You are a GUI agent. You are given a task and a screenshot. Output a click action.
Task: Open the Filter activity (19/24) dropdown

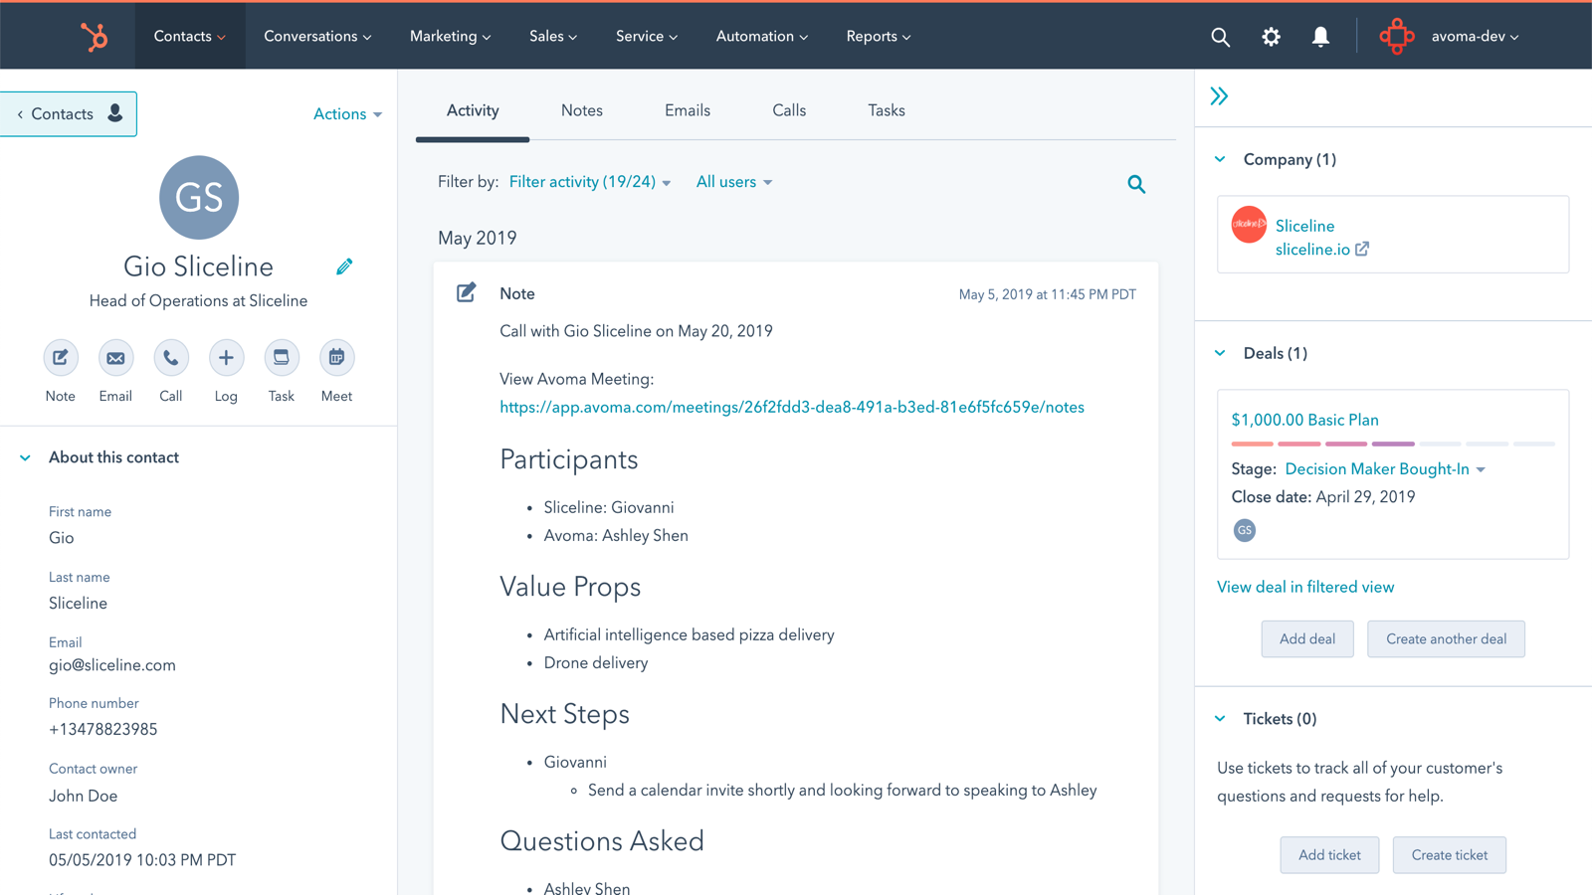pyautogui.click(x=590, y=182)
